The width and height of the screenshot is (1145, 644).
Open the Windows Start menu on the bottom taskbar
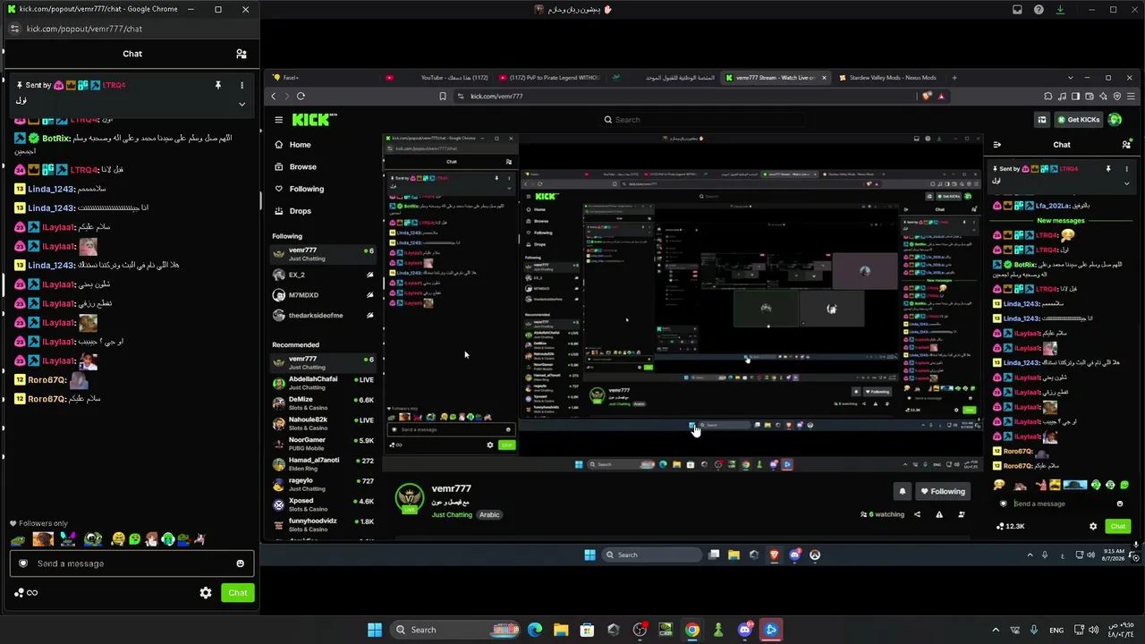click(375, 630)
